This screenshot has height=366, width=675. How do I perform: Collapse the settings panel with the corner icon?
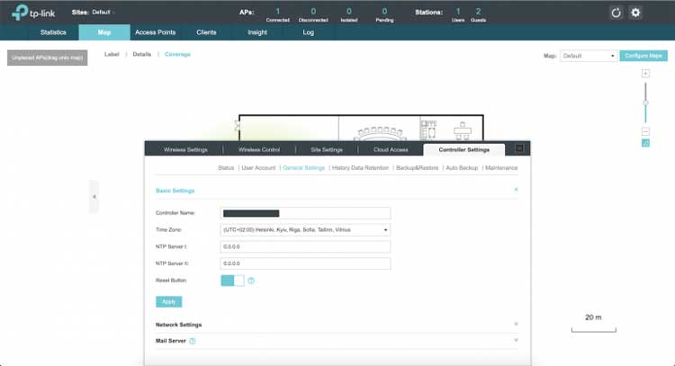(519, 148)
